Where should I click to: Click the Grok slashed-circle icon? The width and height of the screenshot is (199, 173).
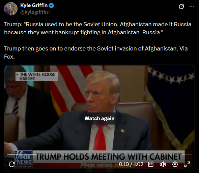pos(181,6)
